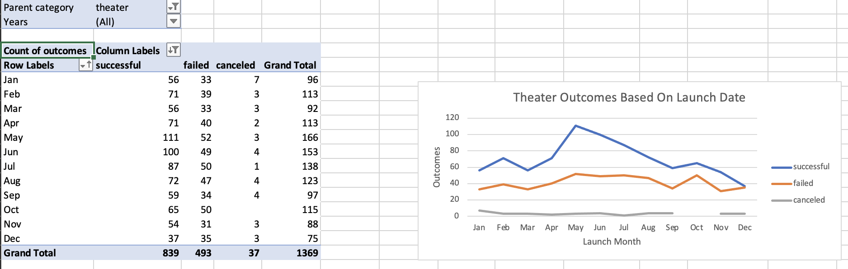This screenshot has height=269, width=848.
Task: Select the canceled legend entry
Action: (x=798, y=200)
